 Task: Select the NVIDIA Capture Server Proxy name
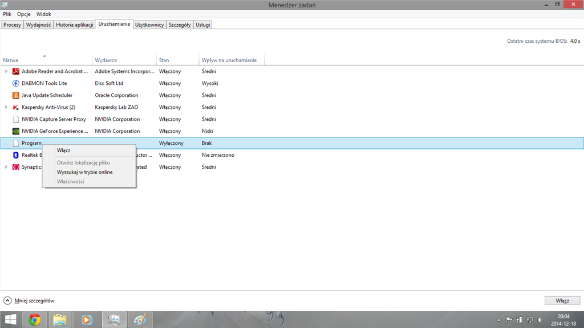coord(54,119)
